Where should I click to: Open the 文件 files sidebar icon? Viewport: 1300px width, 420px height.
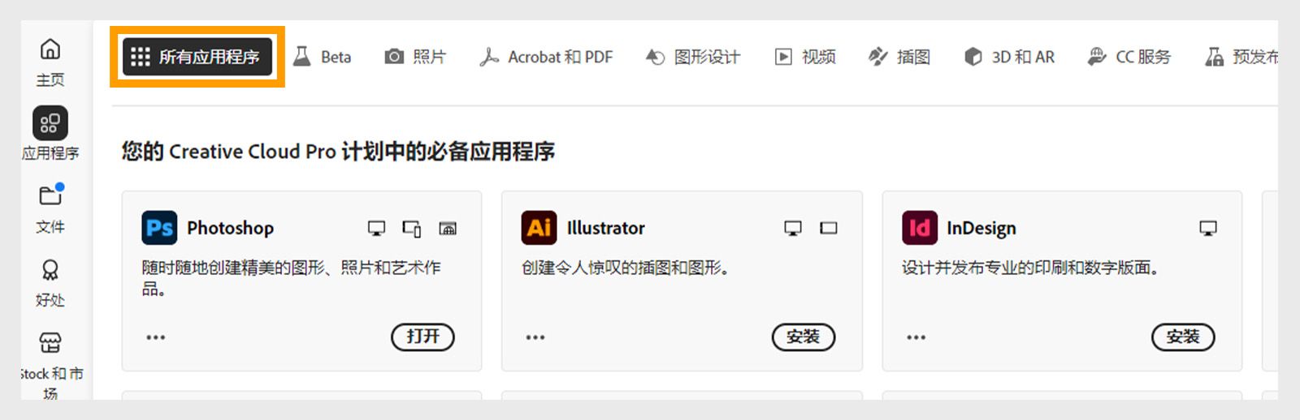pyautogui.click(x=50, y=195)
